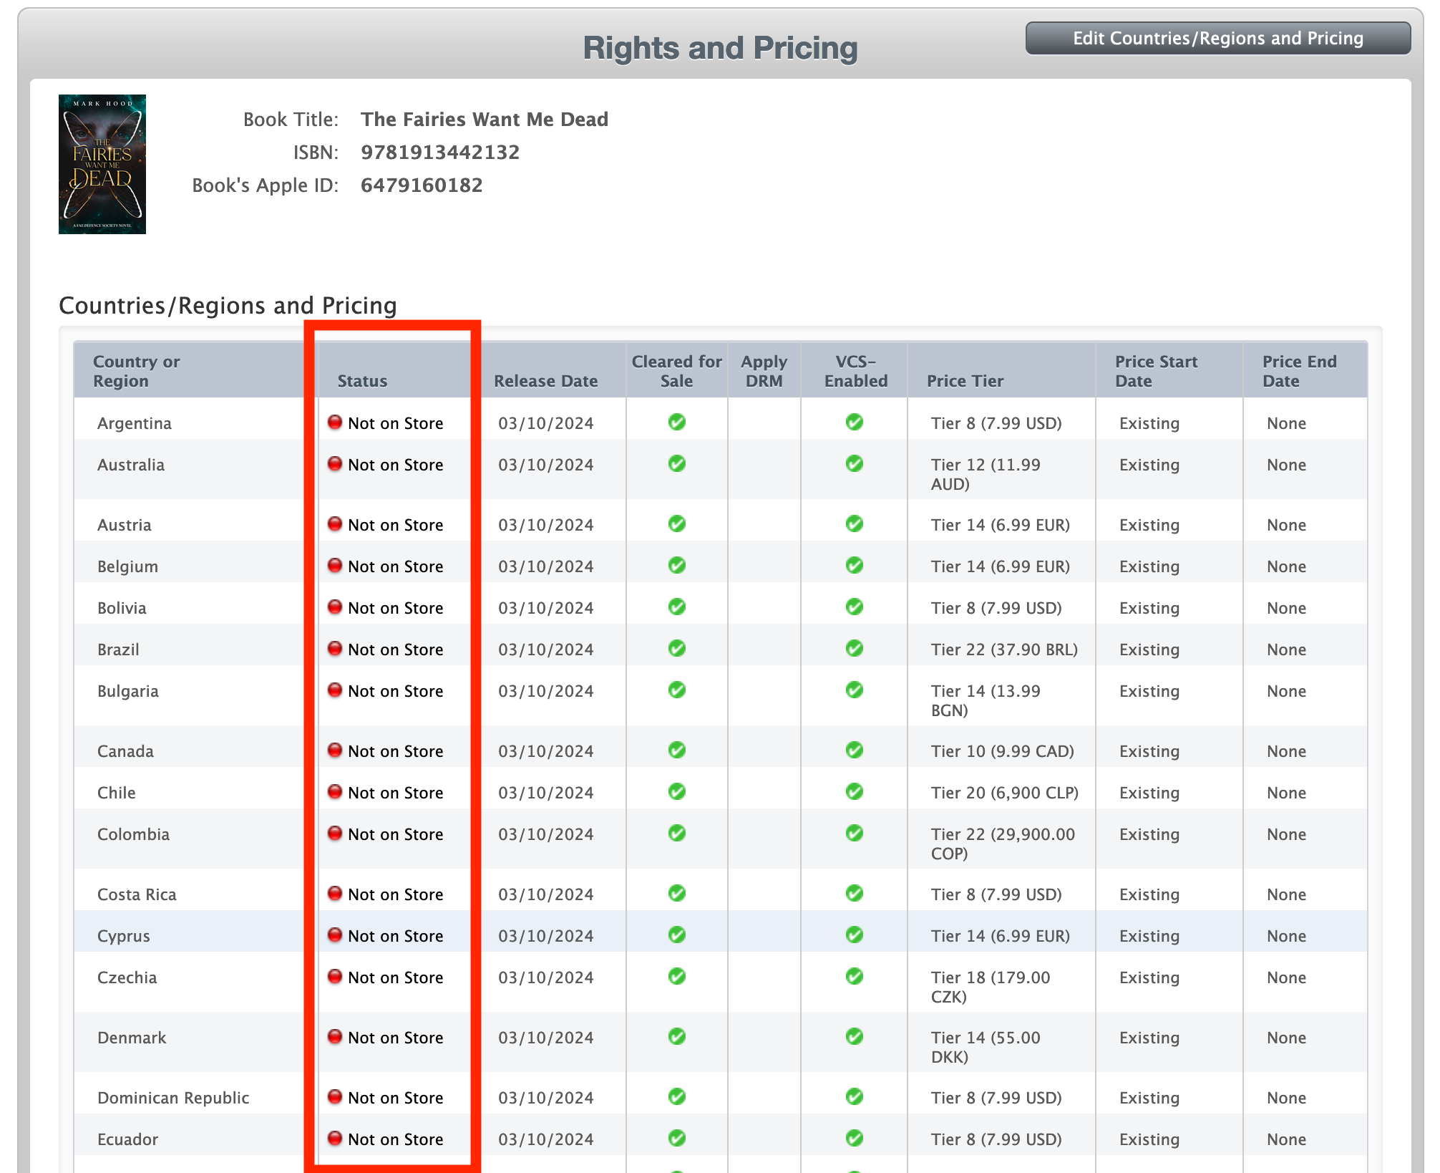Click Brazil's VCS-Enabled green checkmark
1440x1173 pixels.
pos(854,649)
